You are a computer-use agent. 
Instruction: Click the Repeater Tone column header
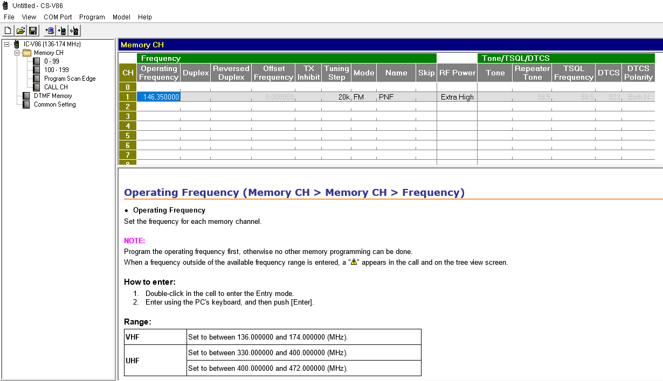[532, 73]
